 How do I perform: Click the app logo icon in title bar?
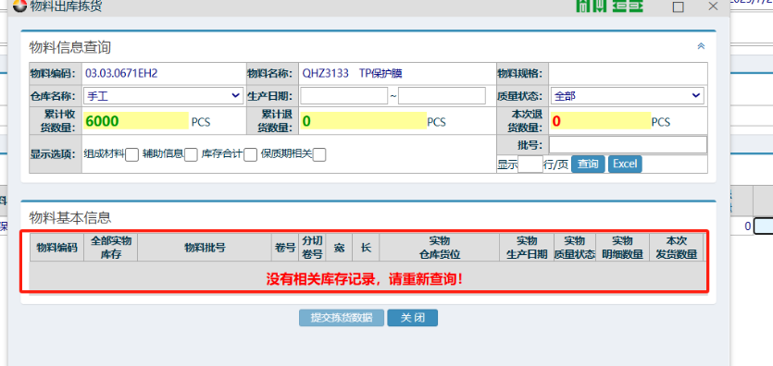coord(20,6)
